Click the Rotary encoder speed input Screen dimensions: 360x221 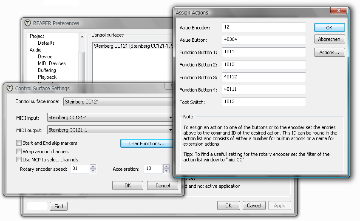[x=79, y=169]
